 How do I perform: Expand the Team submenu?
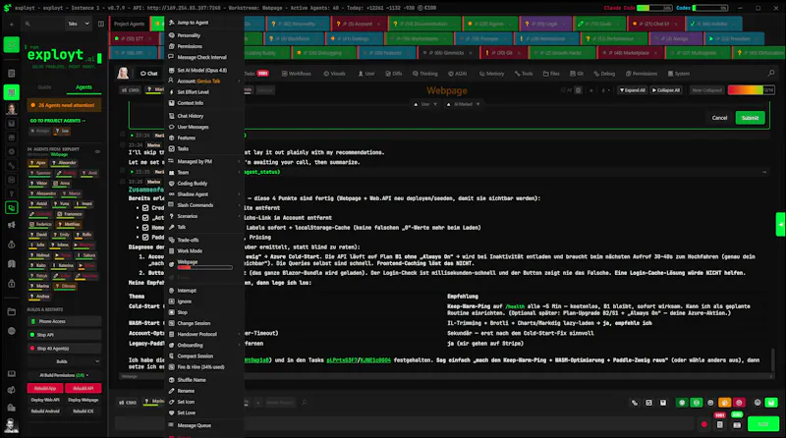tap(239, 173)
